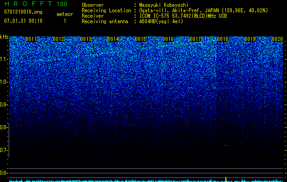Click the 0020 time marker
The width and height of the screenshot is (287, 182).
pyautogui.click(x=277, y=39)
